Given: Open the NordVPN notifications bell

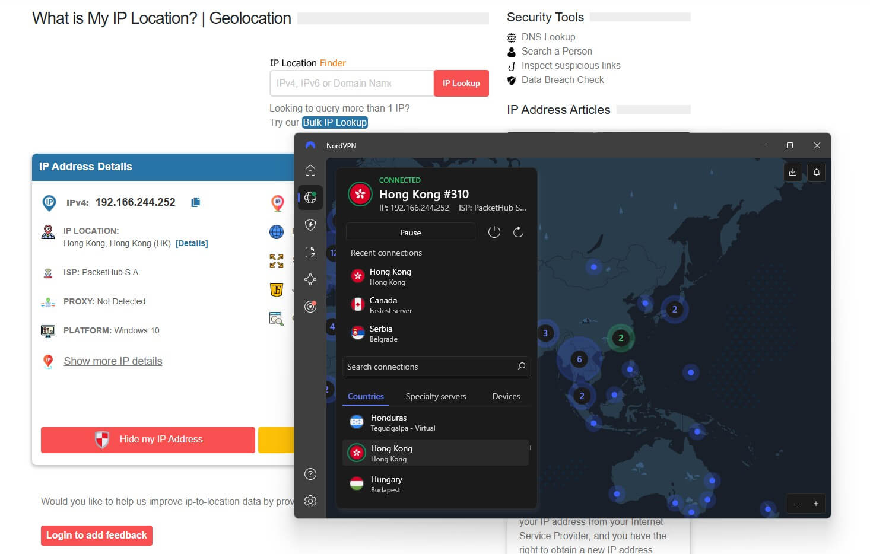Looking at the screenshot, I should [x=817, y=172].
